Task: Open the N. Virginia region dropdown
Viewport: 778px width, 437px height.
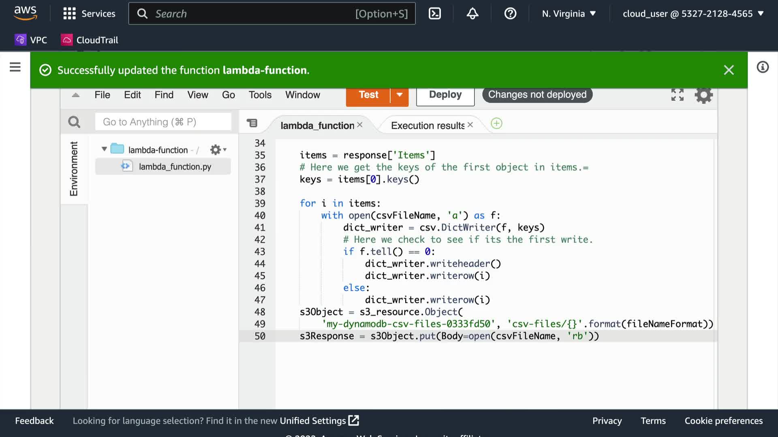Action: pos(569,14)
